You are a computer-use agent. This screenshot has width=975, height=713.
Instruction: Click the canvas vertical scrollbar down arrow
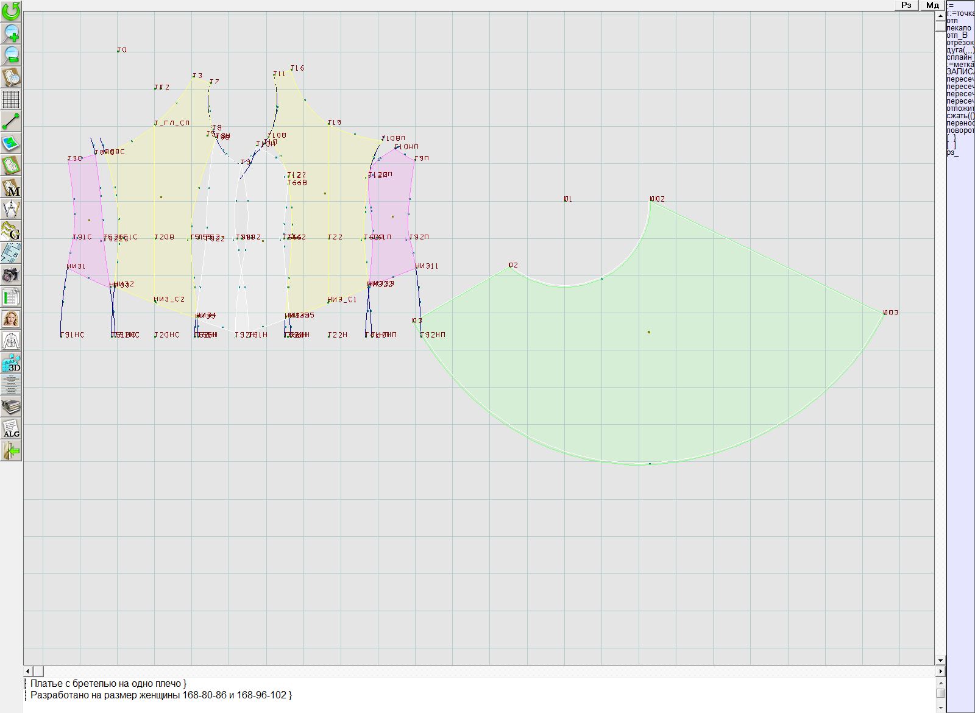pyautogui.click(x=940, y=660)
